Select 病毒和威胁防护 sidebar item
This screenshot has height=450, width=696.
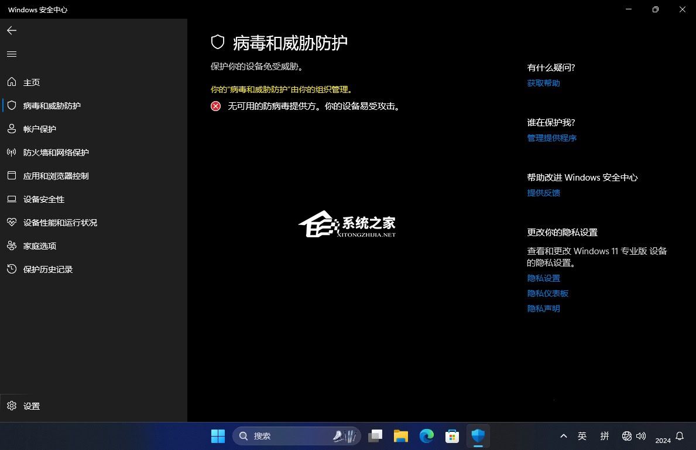point(93,106)
